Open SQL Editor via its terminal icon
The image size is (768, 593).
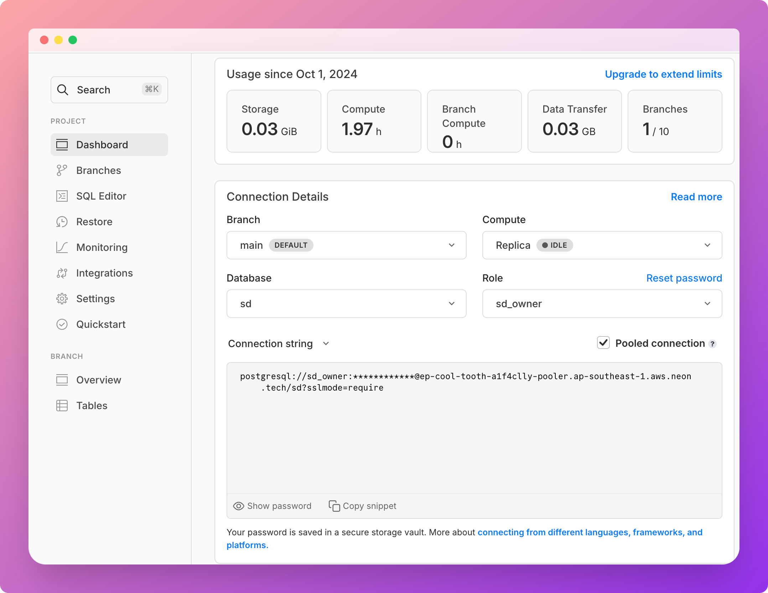point(62,196)
